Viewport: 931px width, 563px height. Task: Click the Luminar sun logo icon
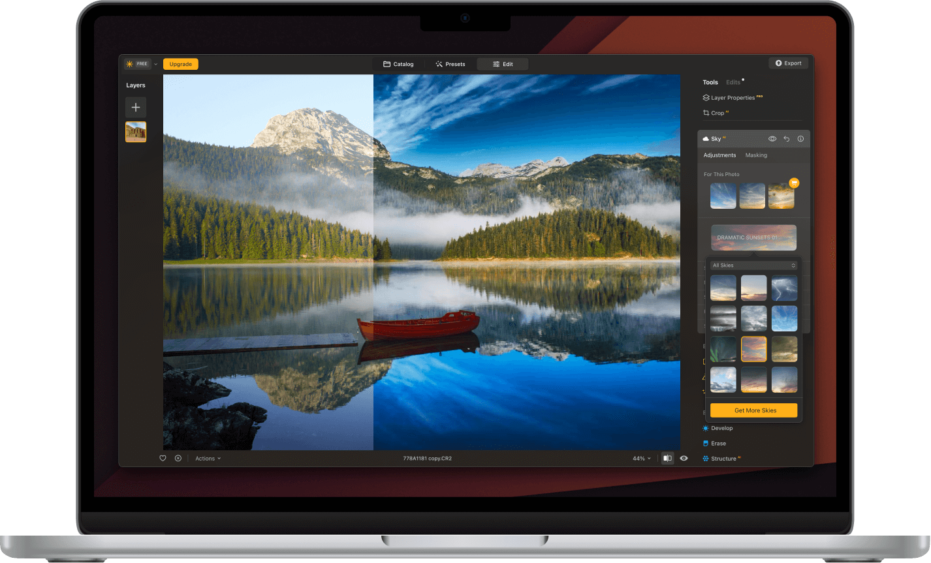pyautogui.click(x=130, y=64)
